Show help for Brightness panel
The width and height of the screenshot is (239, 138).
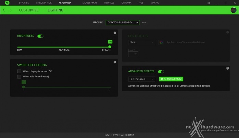click(x=115, y=33)
